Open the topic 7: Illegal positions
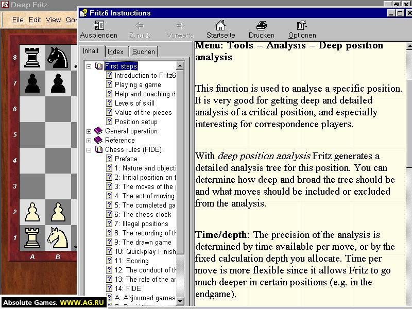 coord(141,224)
